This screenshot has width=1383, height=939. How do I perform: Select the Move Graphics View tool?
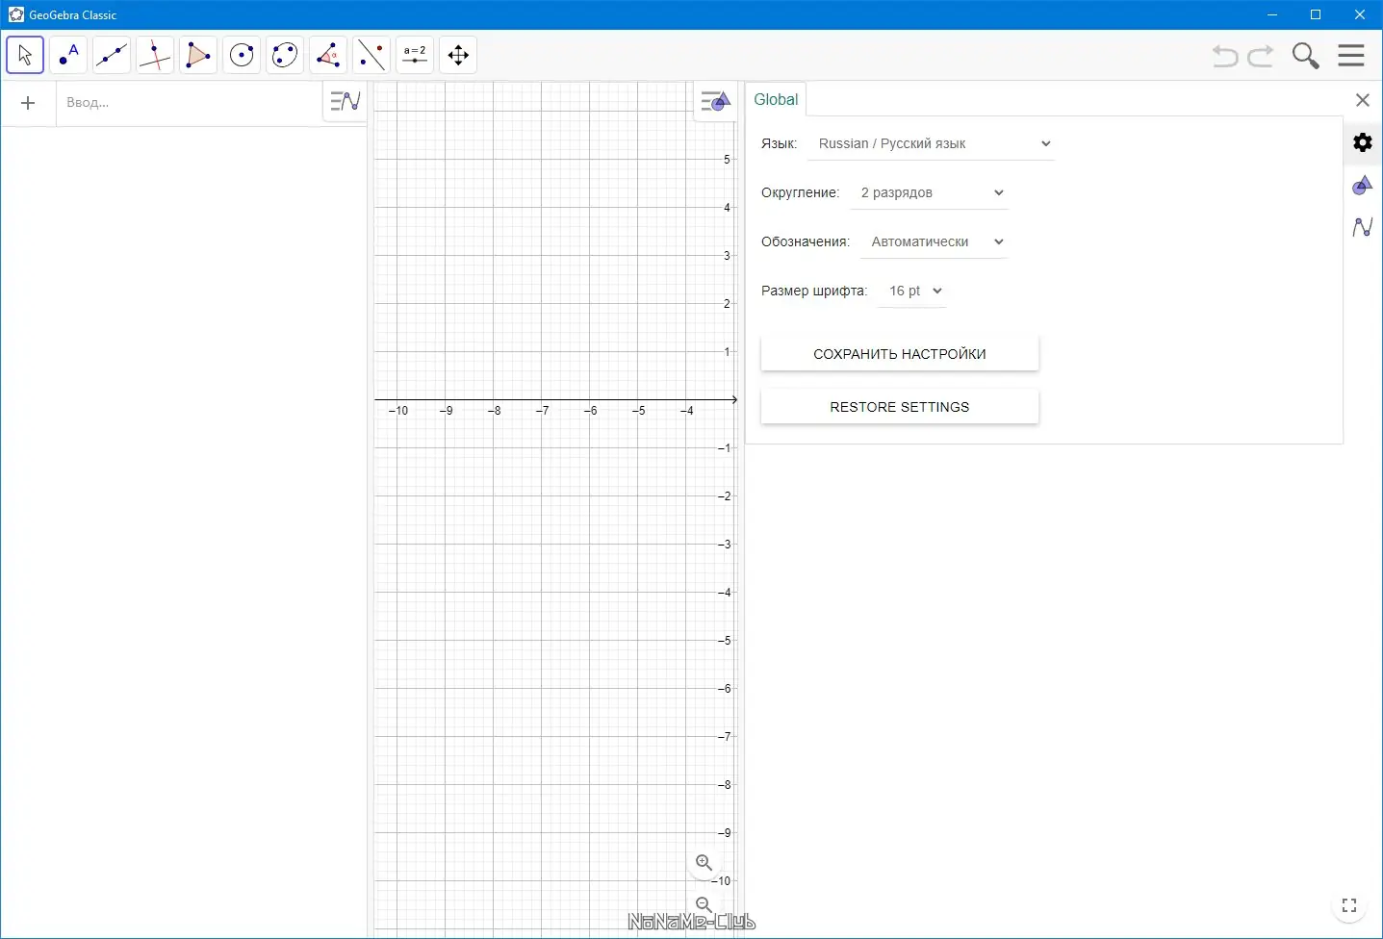click(x=458, y=55)
